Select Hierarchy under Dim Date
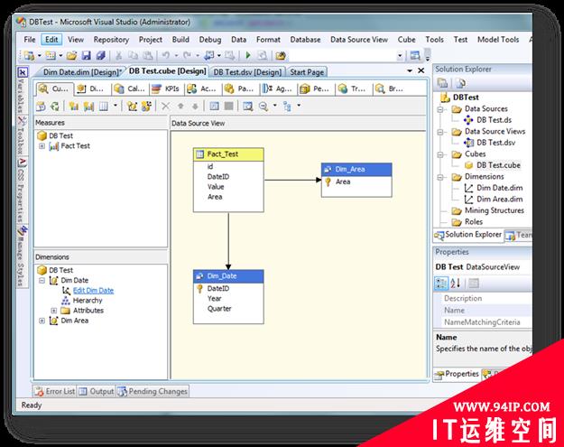Screen dimensions: 564x447 click(x=88, y=301)
